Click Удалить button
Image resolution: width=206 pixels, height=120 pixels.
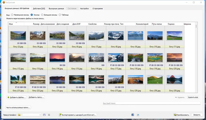pyautogui.click(x=180, y=97)
